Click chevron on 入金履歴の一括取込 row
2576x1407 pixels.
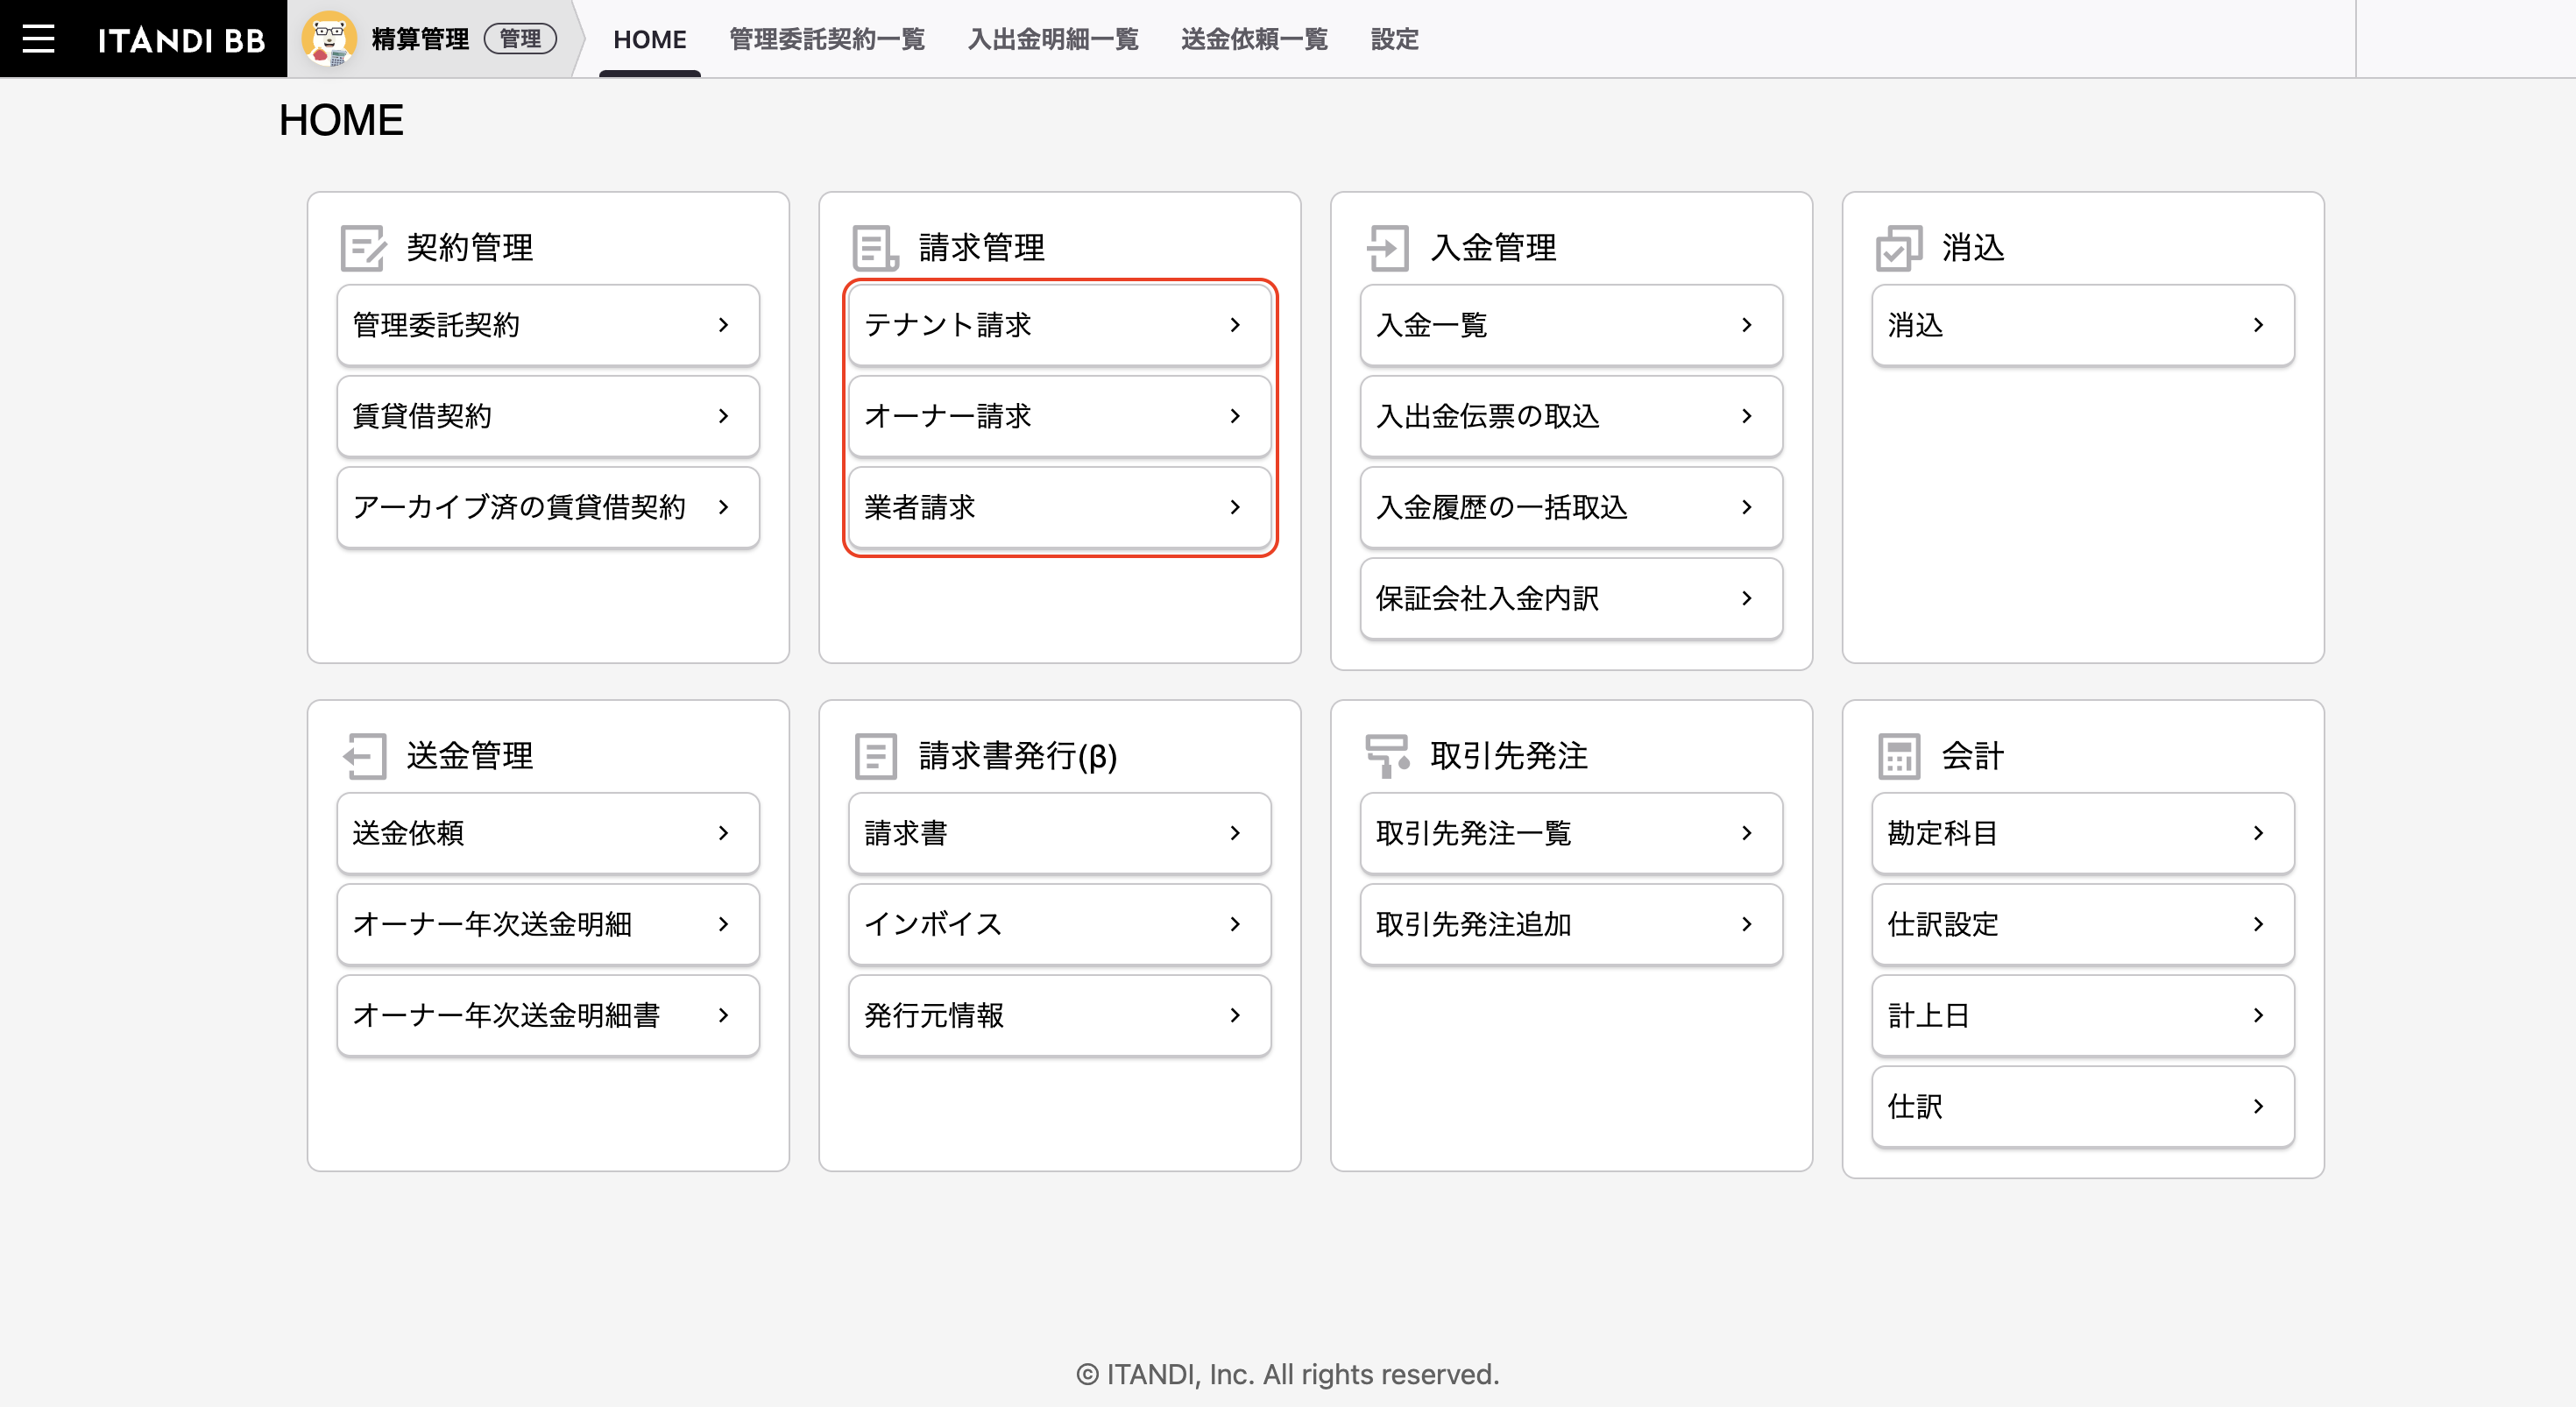pyautogui.click(x=1746, y=507)
